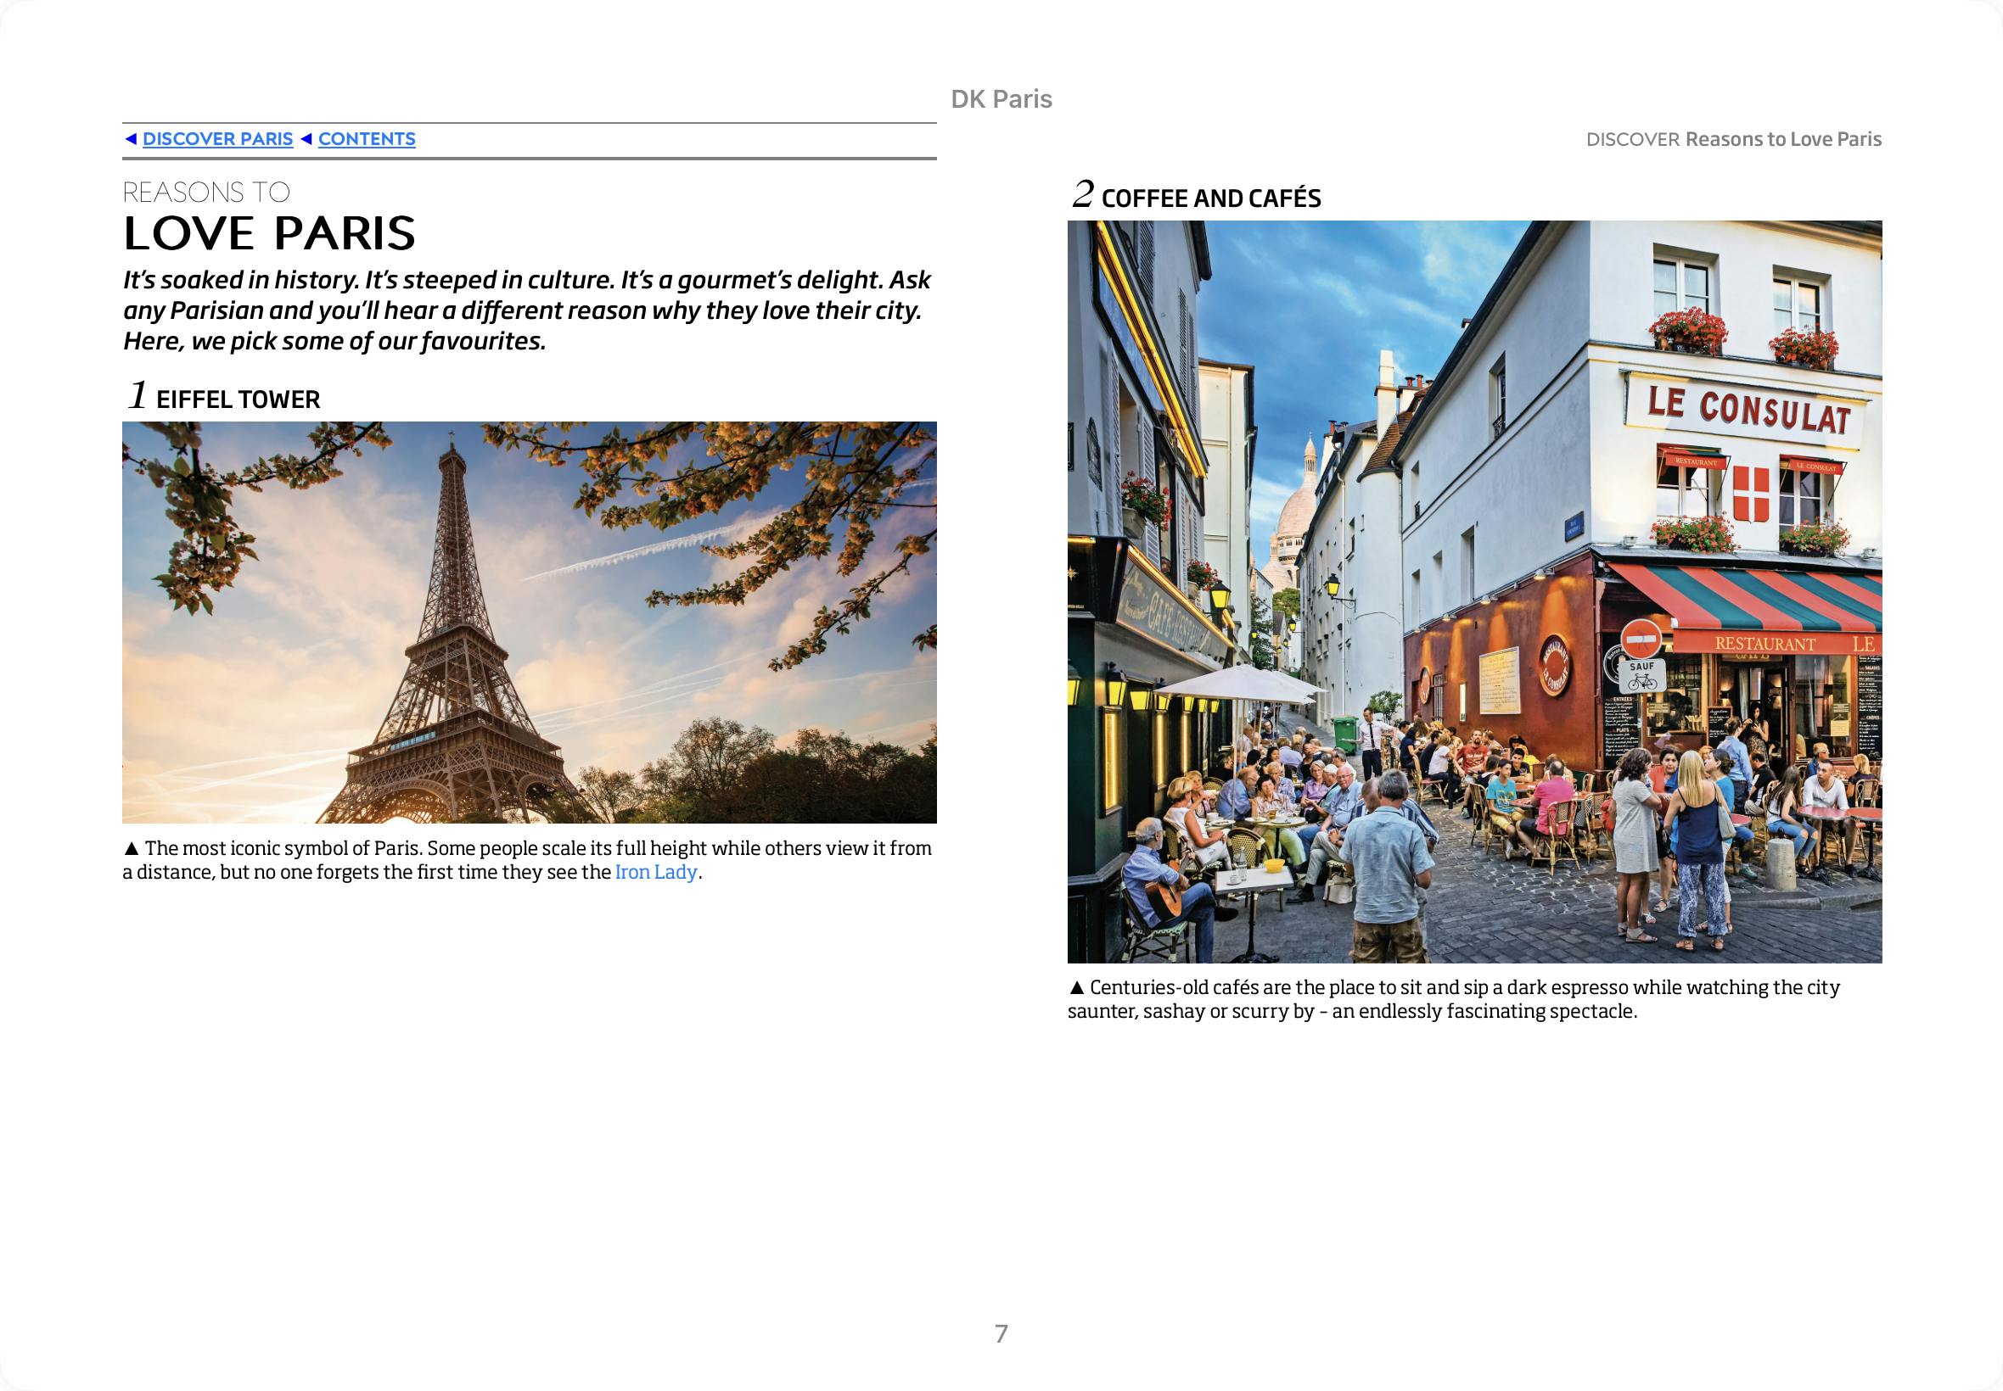Screen dimensions: 2003x1391
Task: Open the DISCOVER PARIS link
Action: (217, 139)
